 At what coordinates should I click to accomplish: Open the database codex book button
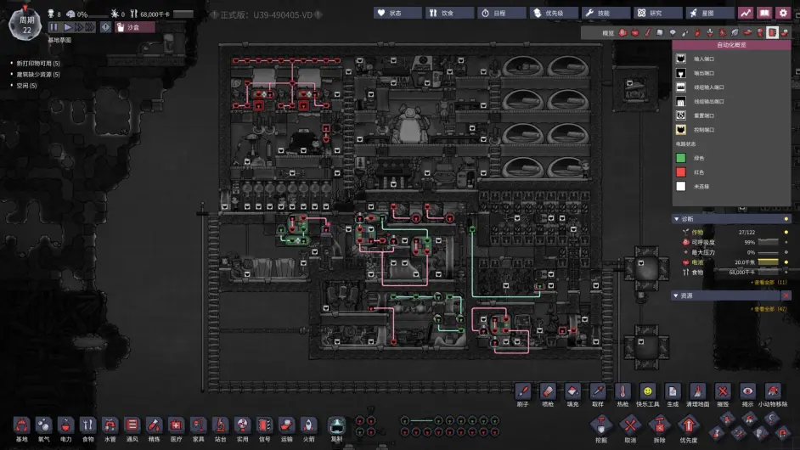[764, 14]
